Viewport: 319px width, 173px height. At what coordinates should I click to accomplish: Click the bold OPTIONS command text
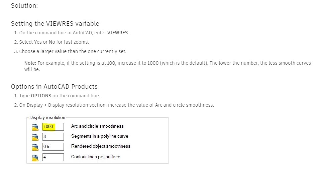click(41, 96)
